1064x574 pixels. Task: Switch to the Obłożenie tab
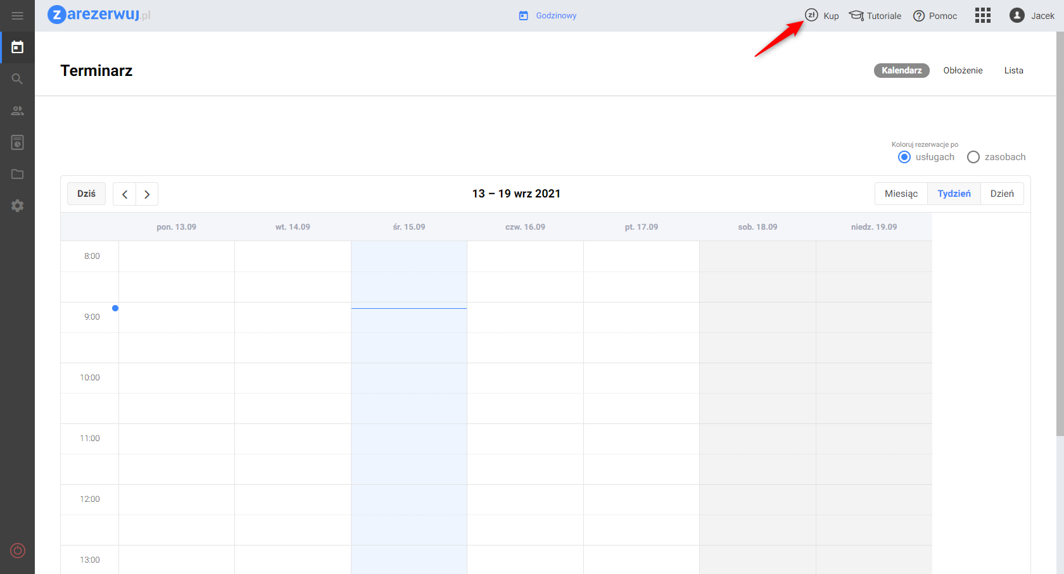click(963, 70)
